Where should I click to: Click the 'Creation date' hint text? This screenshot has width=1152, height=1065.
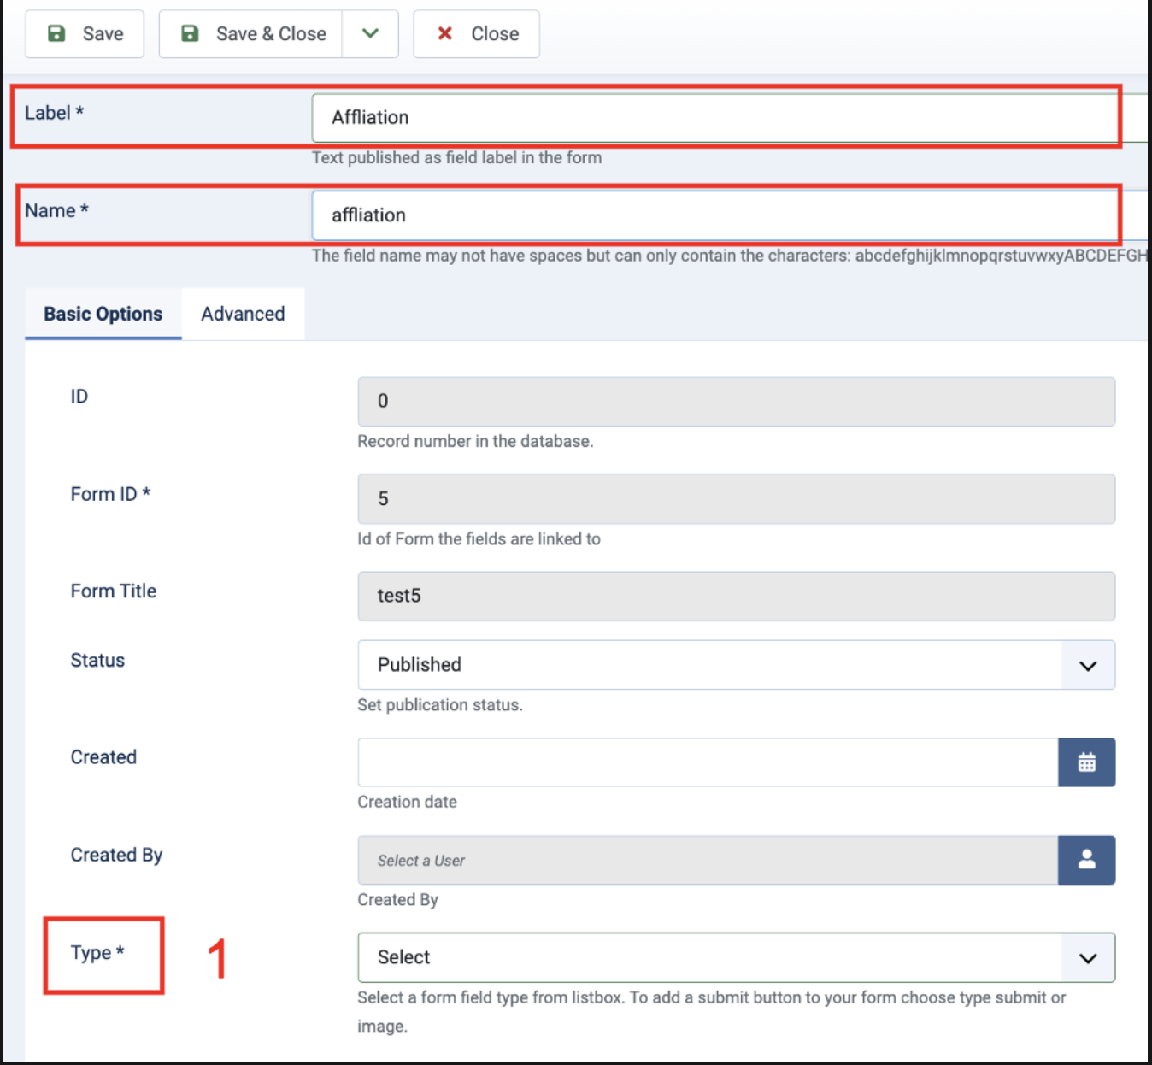(x=407, y=802)
